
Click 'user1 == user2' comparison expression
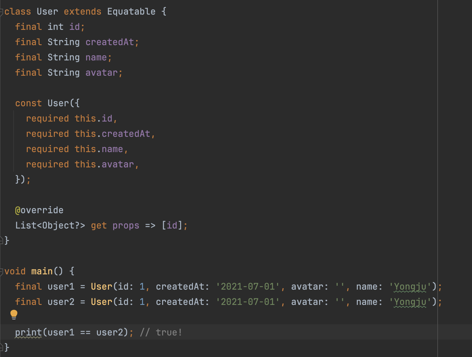(85, 332)
